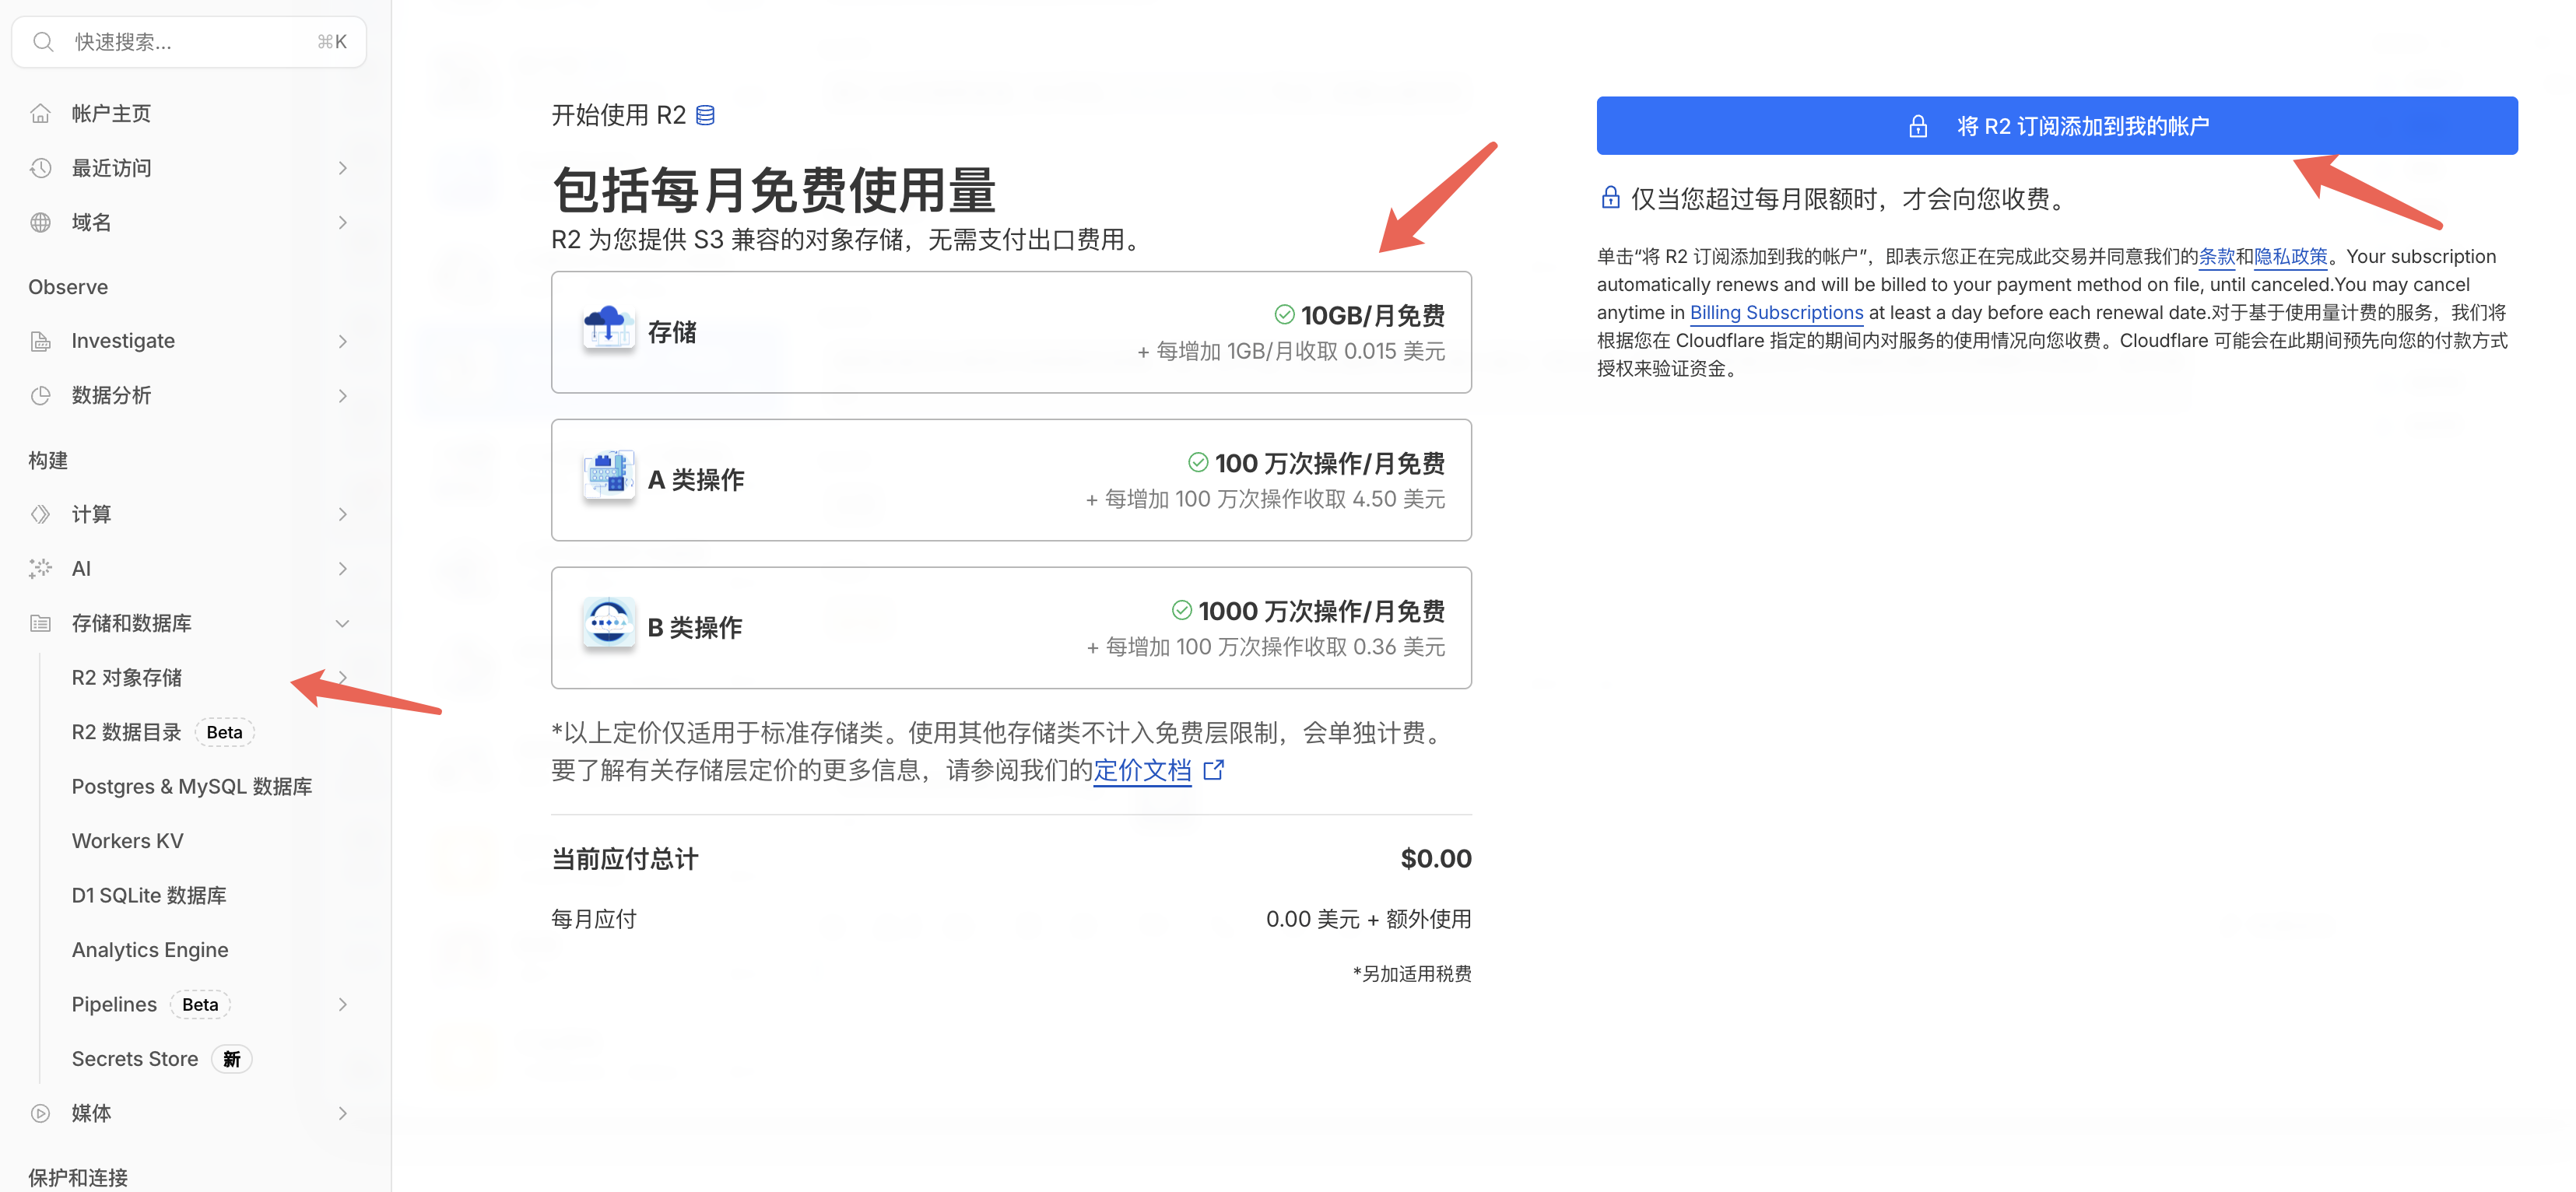
Task: Open Workers KV in the sidebar
Action: (x=127, y=841)
